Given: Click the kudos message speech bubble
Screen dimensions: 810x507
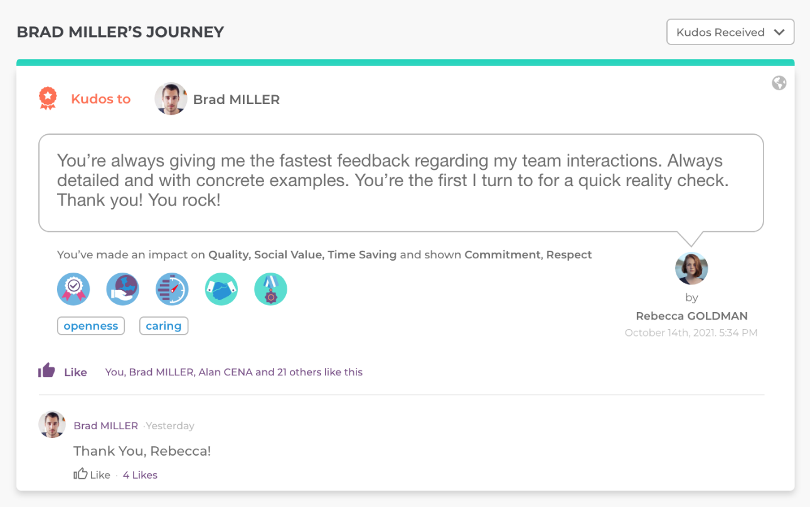Looking at the screenshot, I should click(401, 182).
